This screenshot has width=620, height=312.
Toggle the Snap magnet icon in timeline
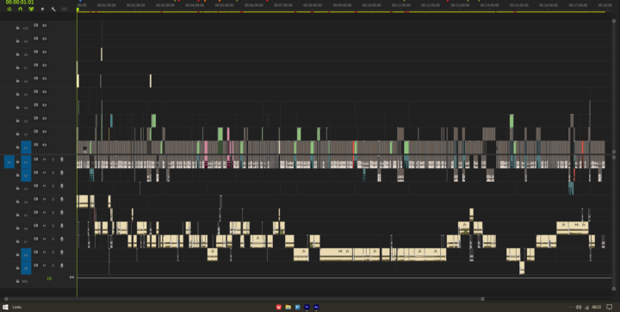(x=20, y=9)
